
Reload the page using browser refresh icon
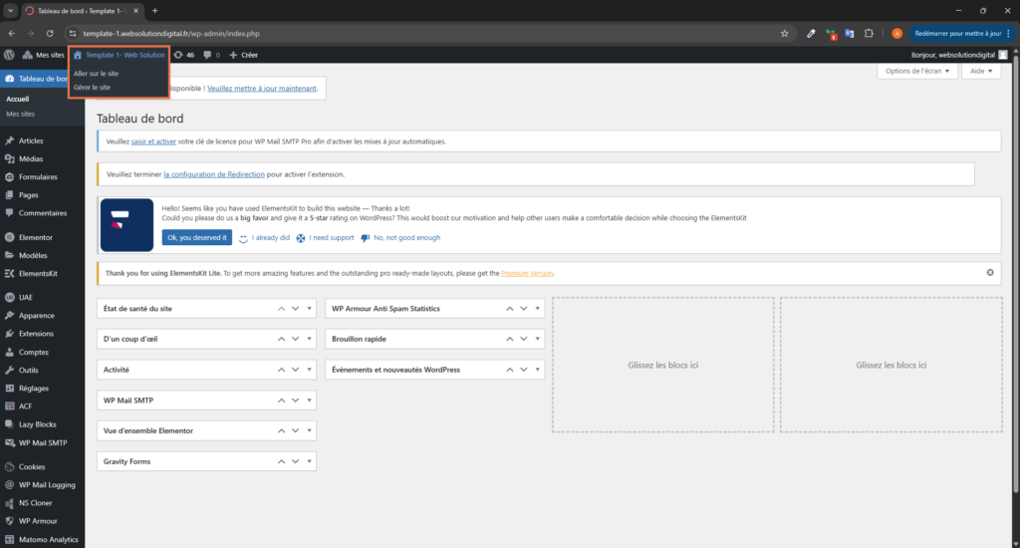[x=50, y=33]
